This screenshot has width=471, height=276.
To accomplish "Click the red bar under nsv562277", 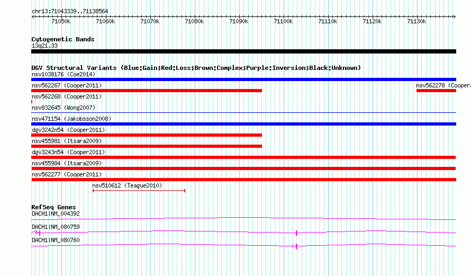I will [243, 180].
